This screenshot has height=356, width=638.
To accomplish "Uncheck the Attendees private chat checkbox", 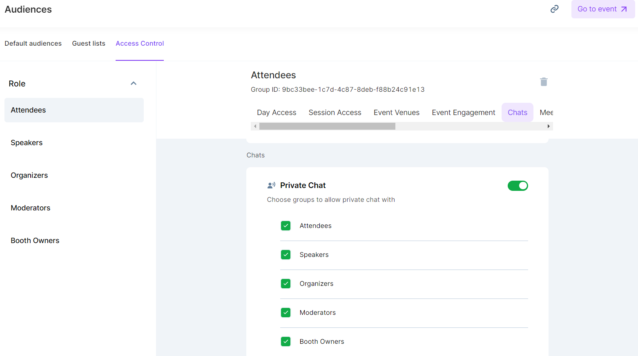I will (x=286, y=226).
